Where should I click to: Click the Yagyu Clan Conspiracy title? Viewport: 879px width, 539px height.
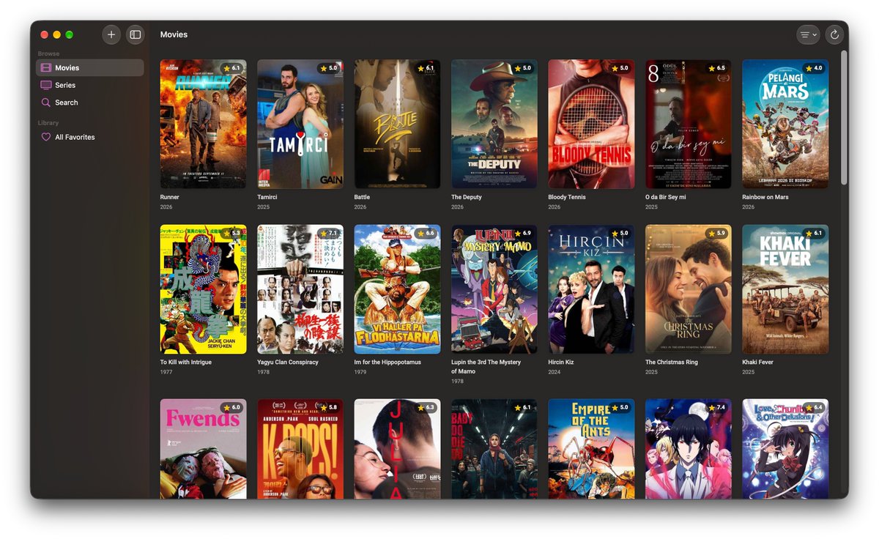pos(288,363)
